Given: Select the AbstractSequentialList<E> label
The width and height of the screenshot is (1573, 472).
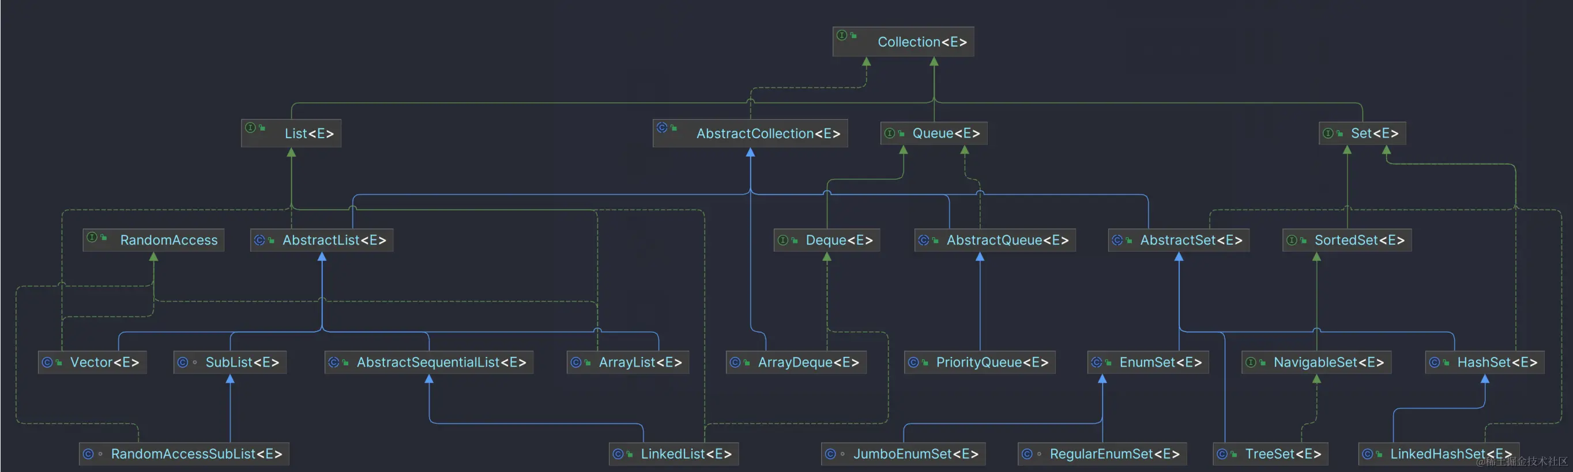Looking at the screenshot, I should tap(441, 362).
